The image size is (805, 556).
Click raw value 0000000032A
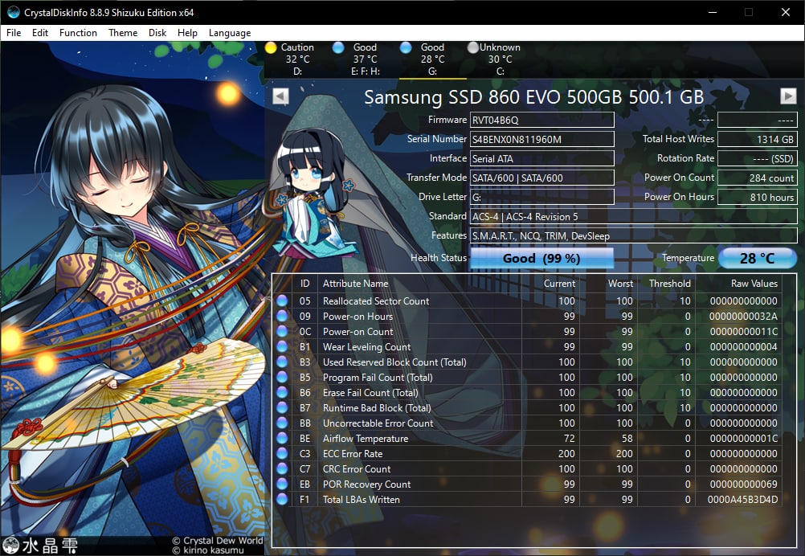(x=743, y=317)
